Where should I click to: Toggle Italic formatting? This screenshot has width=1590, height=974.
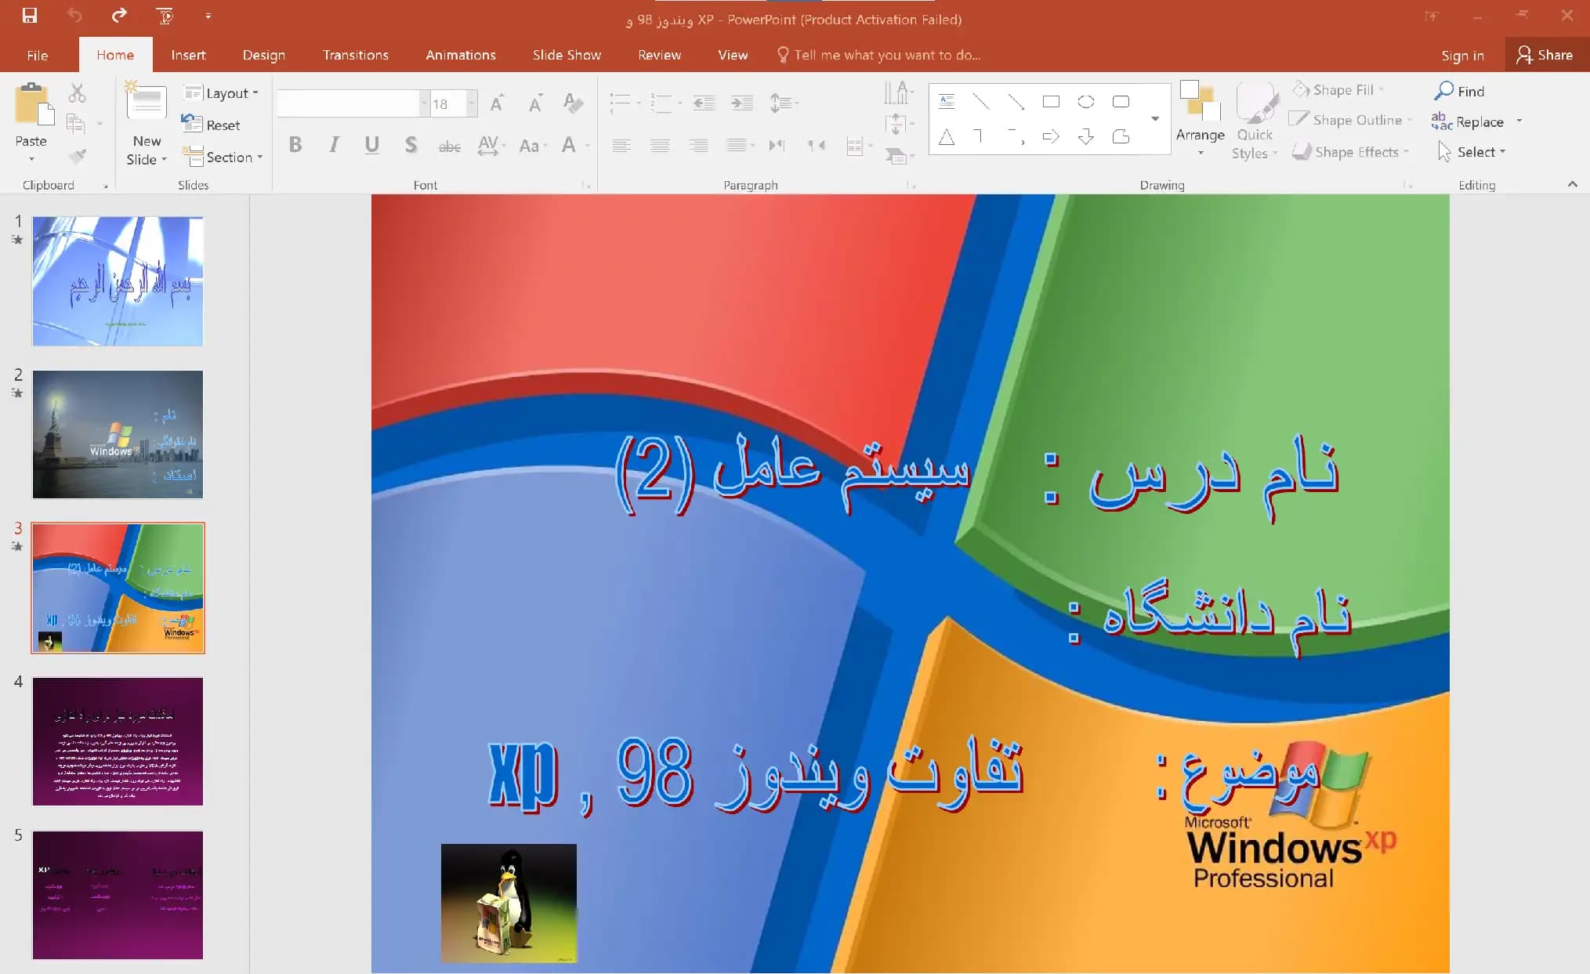tap(334, 144)
